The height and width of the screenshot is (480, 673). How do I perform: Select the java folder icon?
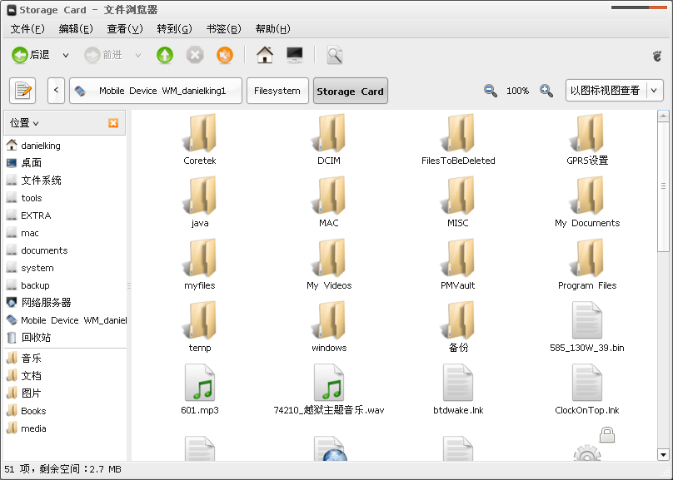coord(200,195)
